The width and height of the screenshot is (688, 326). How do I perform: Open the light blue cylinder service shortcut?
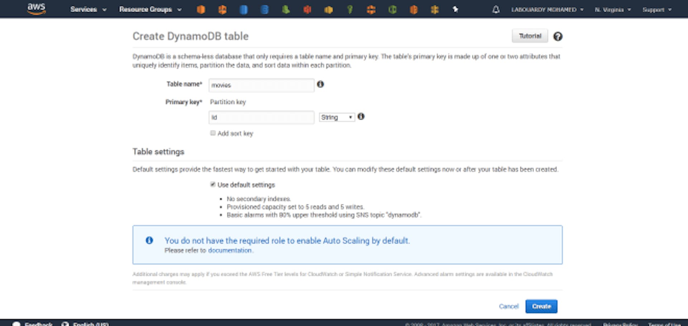pyautogui.click(x=244, y=10)
